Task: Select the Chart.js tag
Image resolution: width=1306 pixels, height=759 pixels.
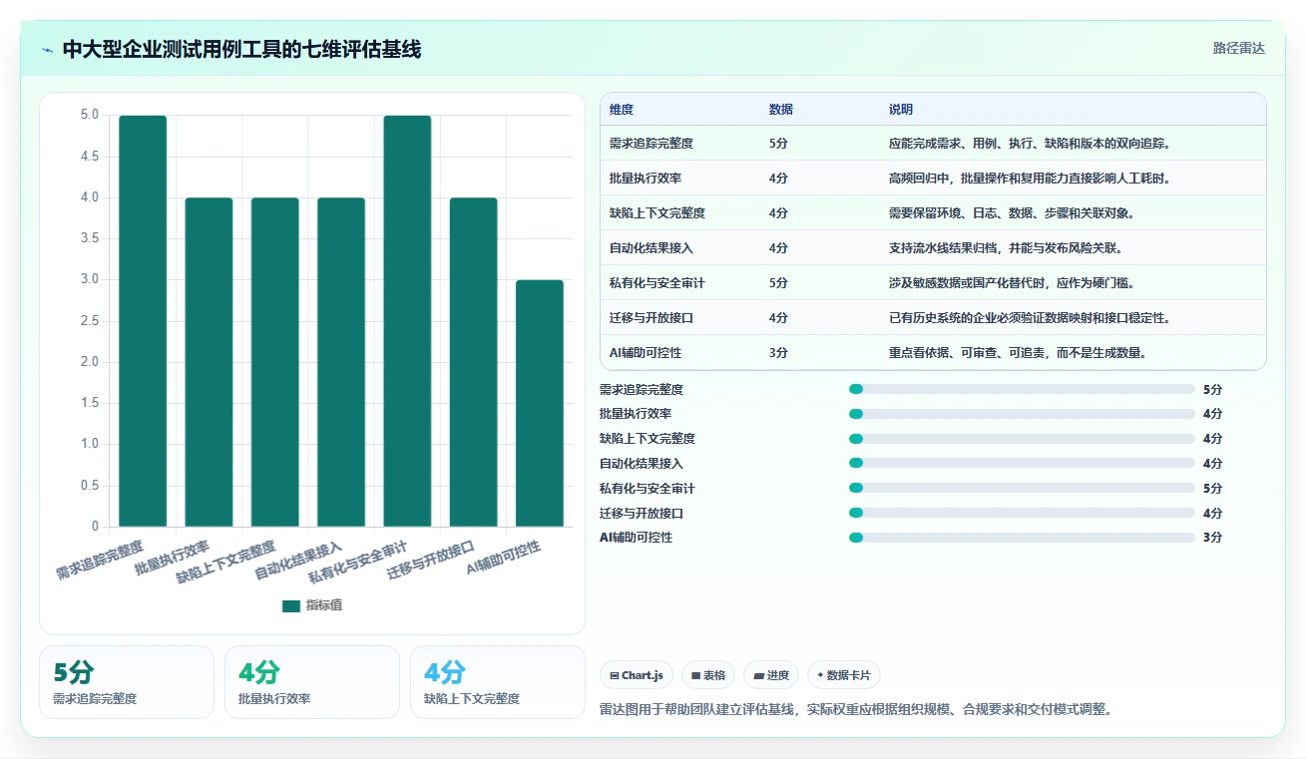Action: click(x=637, y=675)
